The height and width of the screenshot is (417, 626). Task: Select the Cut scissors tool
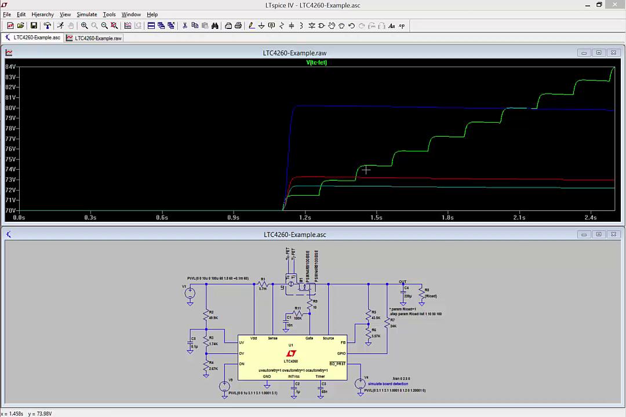[185, 25]
